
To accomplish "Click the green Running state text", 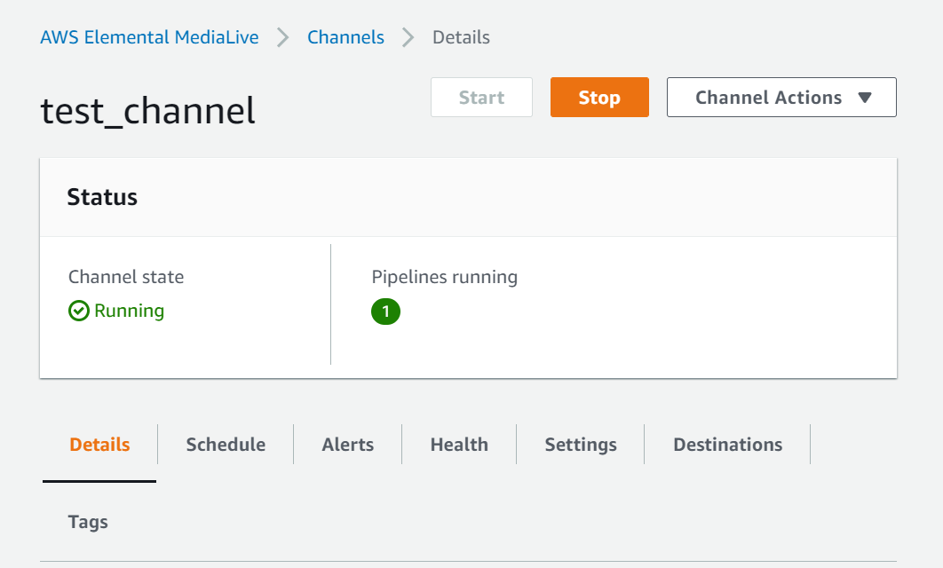I will click(x=129, y=312).
